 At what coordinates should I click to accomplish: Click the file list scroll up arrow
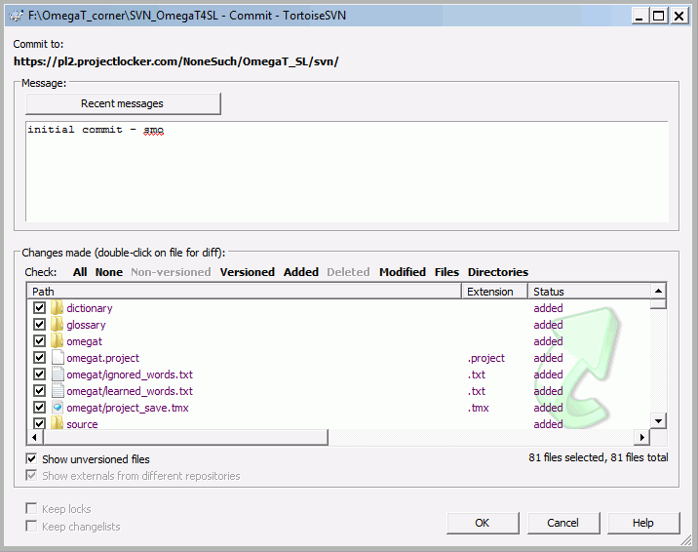coord(658,292)
